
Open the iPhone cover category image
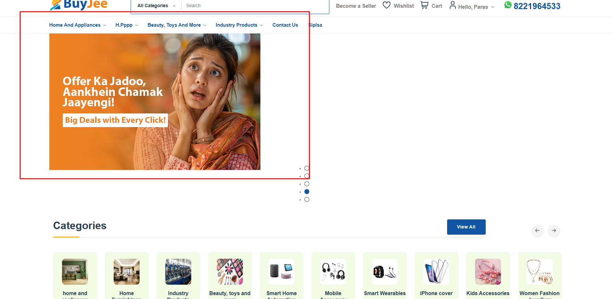pyautogui.click(x=436, y=272)
